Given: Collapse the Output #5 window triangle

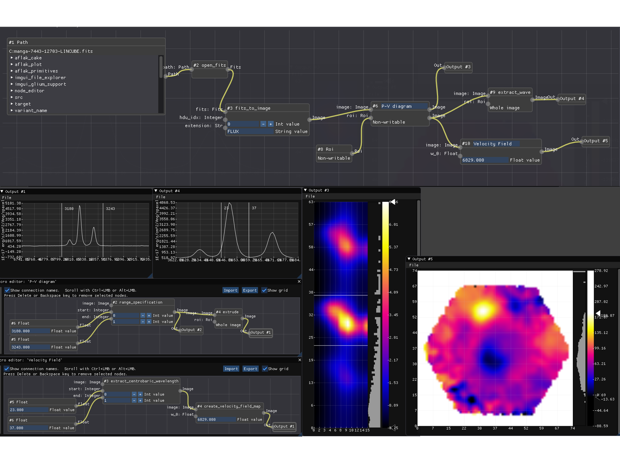Looking at the screenshot, I should tap(409, 259).
